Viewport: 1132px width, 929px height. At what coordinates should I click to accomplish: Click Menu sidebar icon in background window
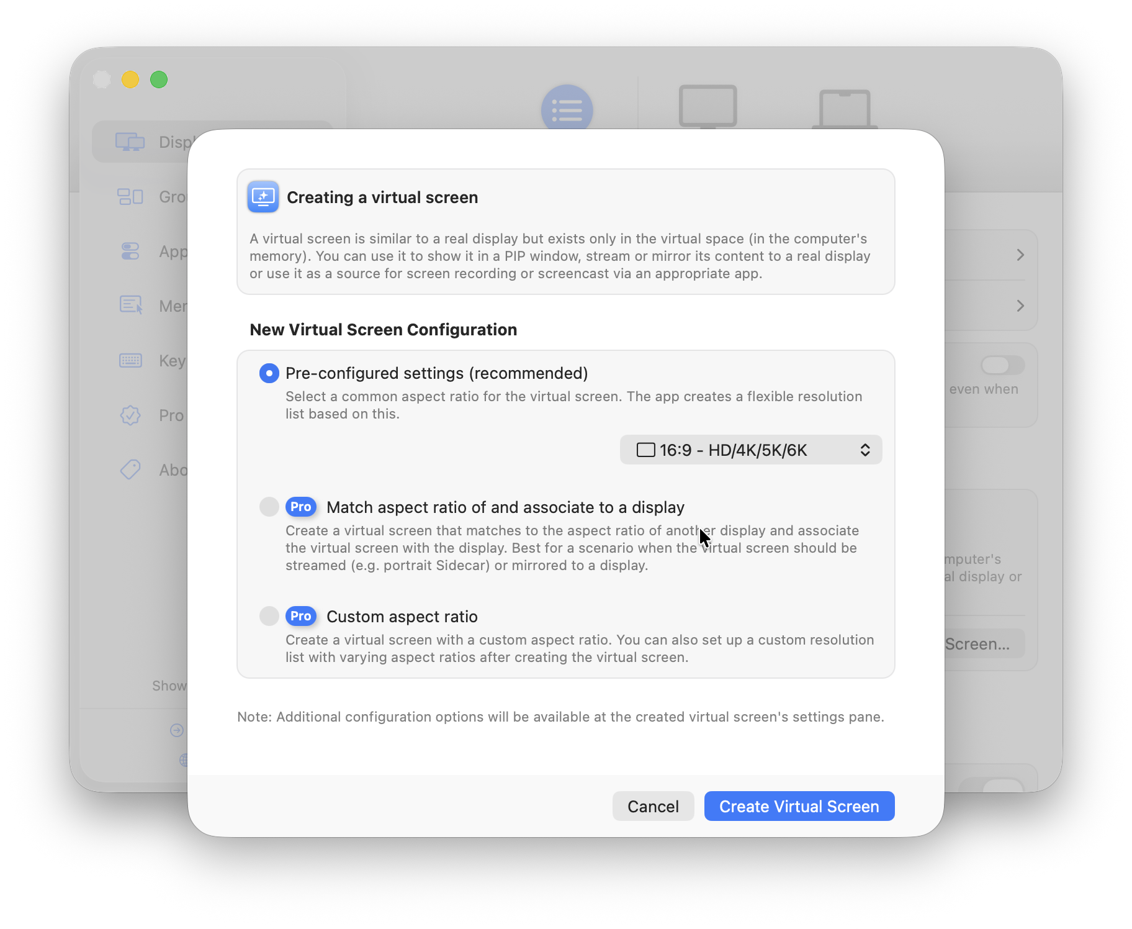131,306
